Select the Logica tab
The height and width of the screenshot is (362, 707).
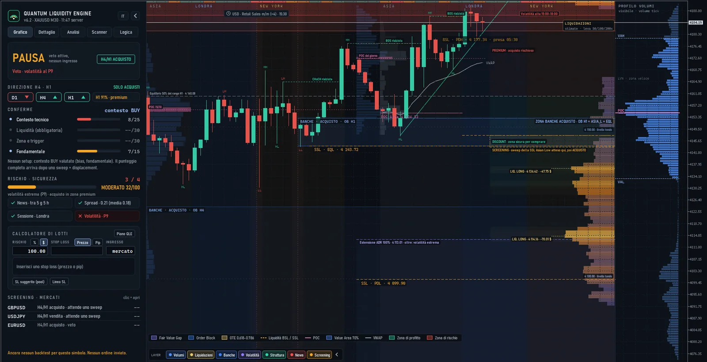pos(126,32)
